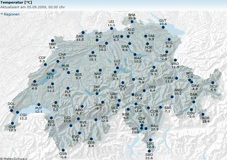Select the GUT station marker

(x=163, y=27)
